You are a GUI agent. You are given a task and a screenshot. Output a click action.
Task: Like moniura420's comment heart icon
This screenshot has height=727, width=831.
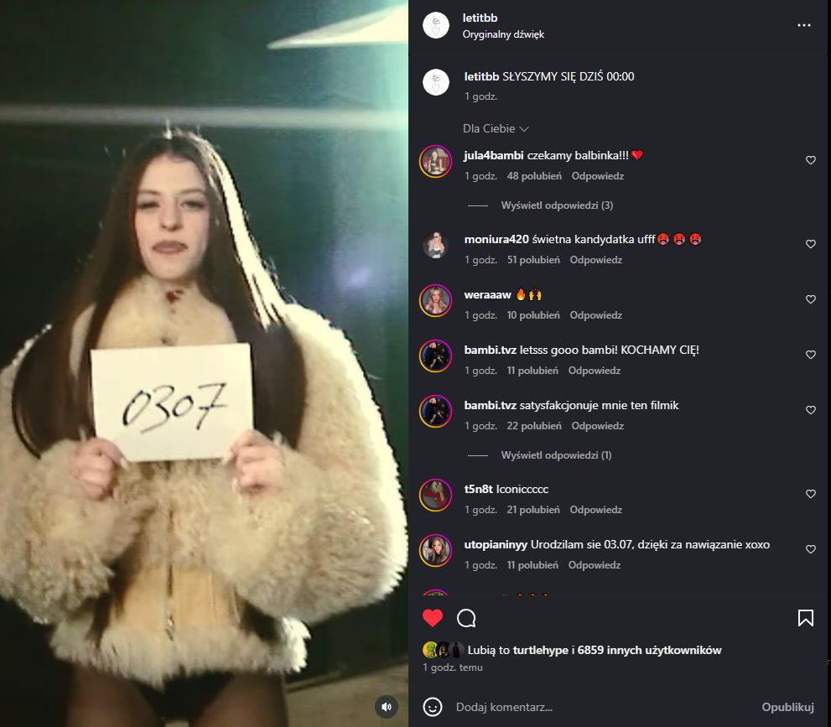810,244
